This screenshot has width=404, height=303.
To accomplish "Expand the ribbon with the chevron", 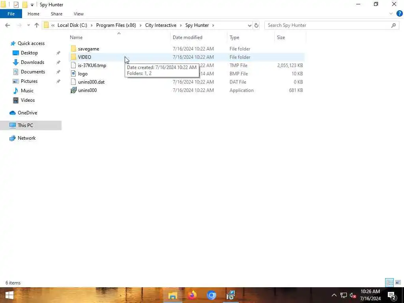I will 391,14.
